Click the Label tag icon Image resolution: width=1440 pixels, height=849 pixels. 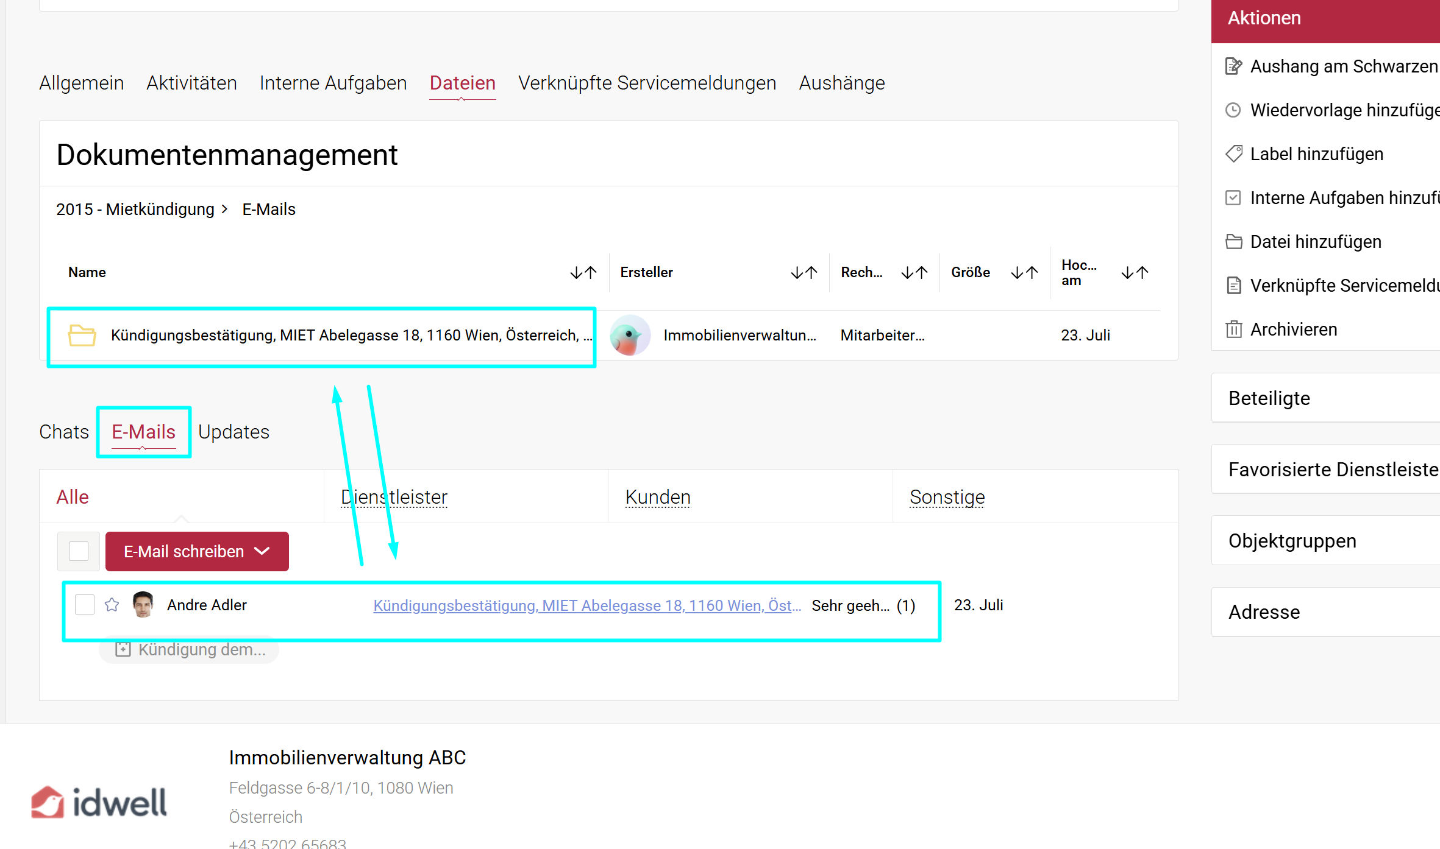(x=1234, y=153)
